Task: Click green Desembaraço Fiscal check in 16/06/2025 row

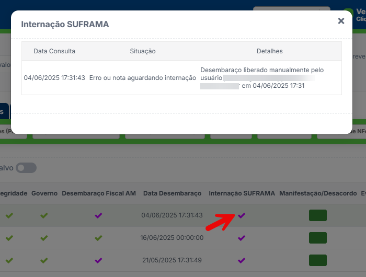Action: (98, 238)
